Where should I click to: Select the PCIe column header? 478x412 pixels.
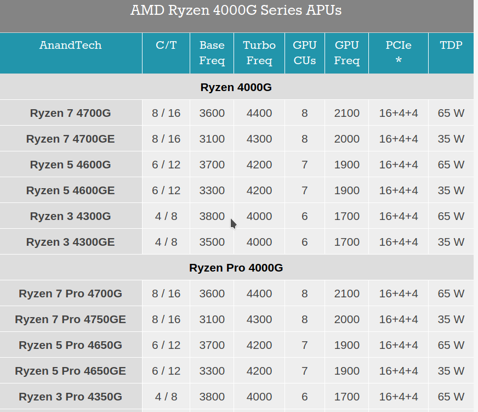point(399,53)
